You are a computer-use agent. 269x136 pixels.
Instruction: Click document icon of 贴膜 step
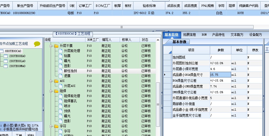(60, 56)
